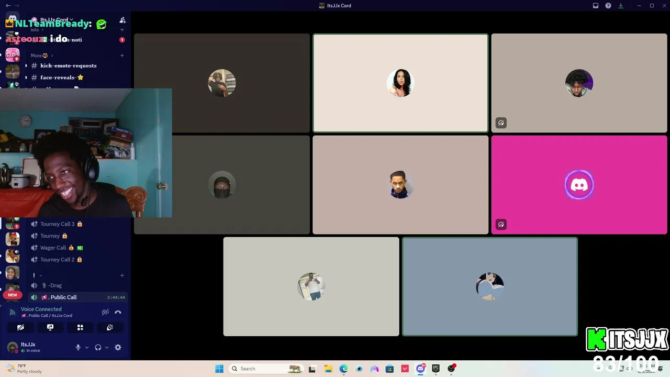Mute the microphone
670x377 pixels.
click(x=78, y=347)
